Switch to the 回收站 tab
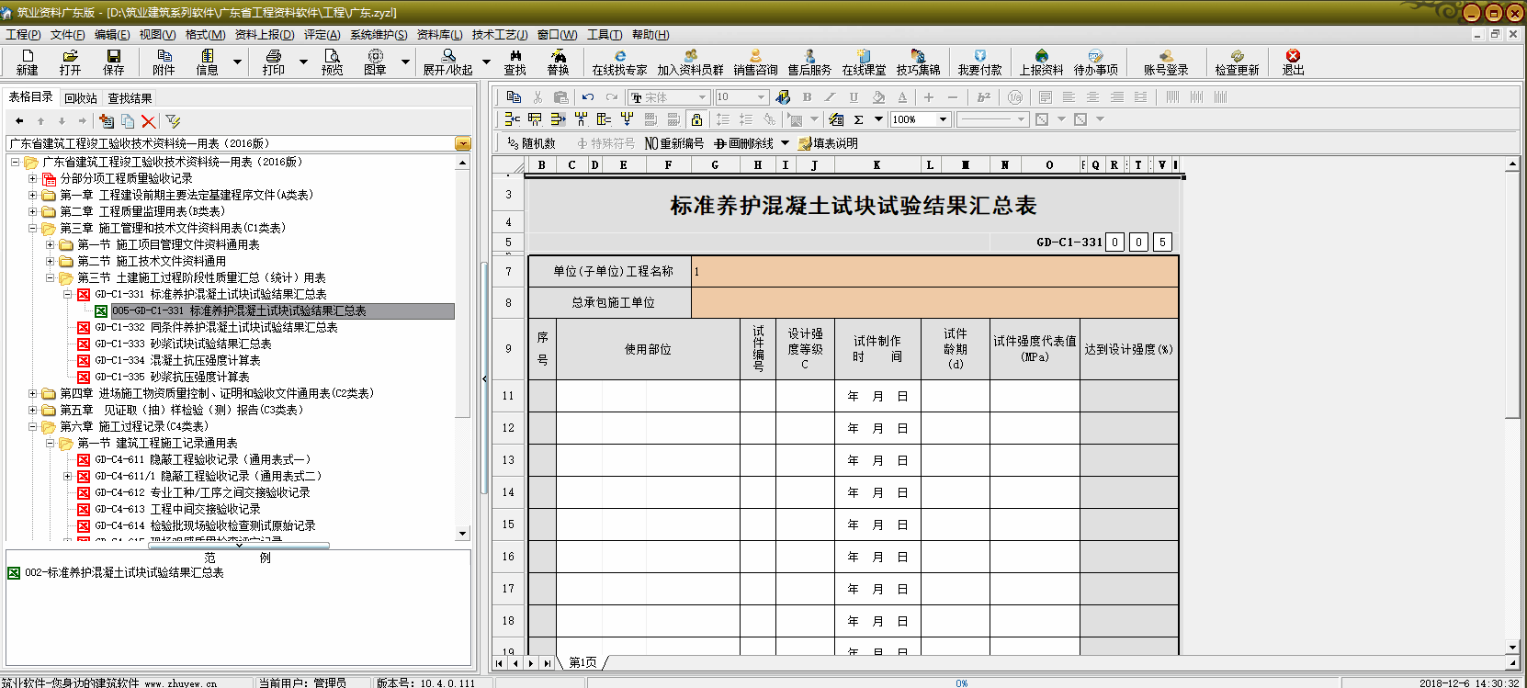The width and height of the screenshot is (1527, 688). coord(81,98)
